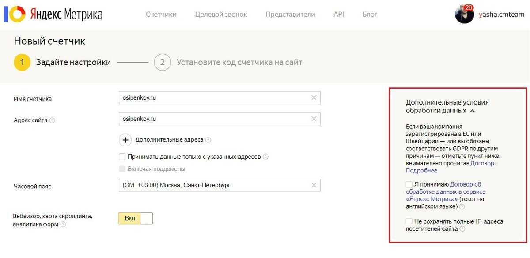Follow the Подробнее link

pos(421,171)
